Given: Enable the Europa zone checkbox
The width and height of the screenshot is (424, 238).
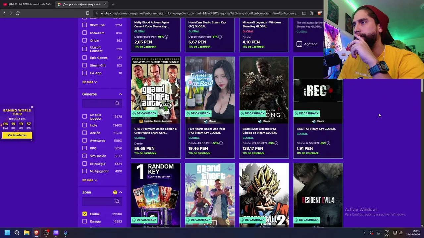Looking at the screenshot, I should coord(84,221).
